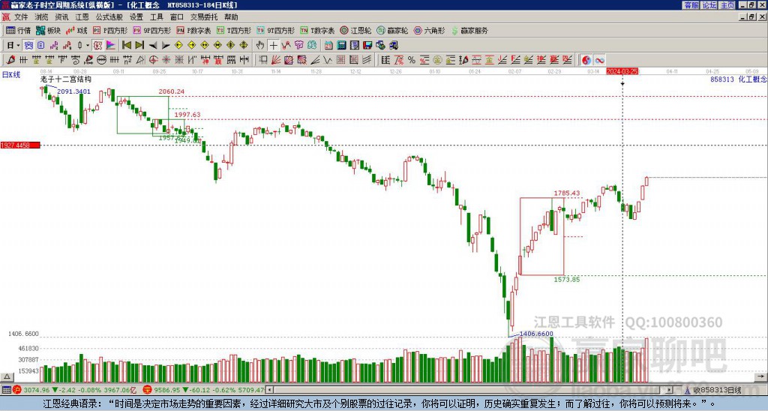This screenshot has width=768, height=411.
Task: Click the 2091.3401 peak label
Action: click(74, 91)
